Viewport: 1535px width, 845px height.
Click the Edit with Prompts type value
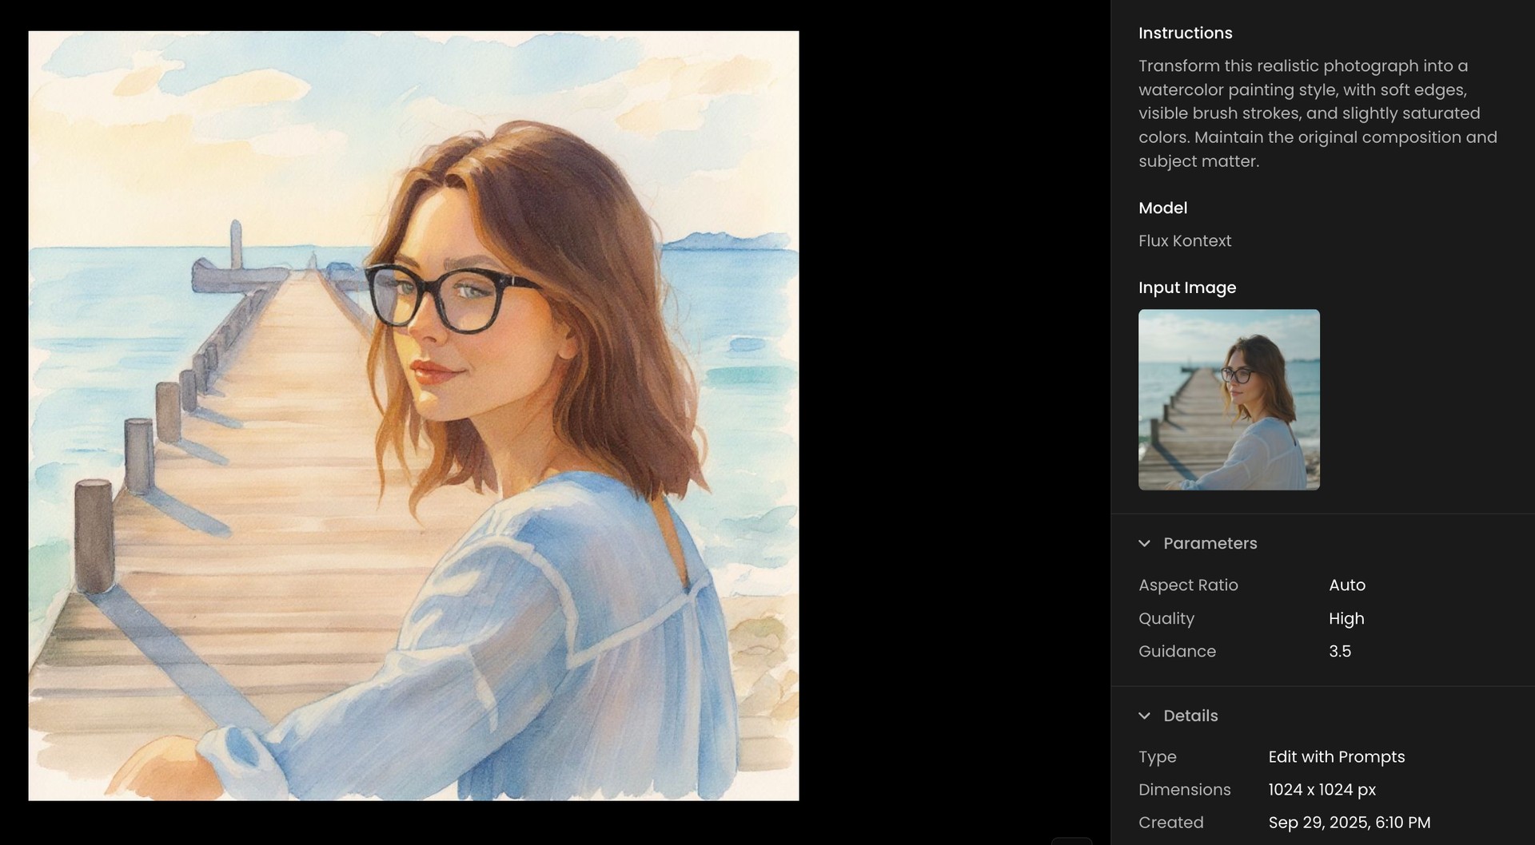point(1337,756)
